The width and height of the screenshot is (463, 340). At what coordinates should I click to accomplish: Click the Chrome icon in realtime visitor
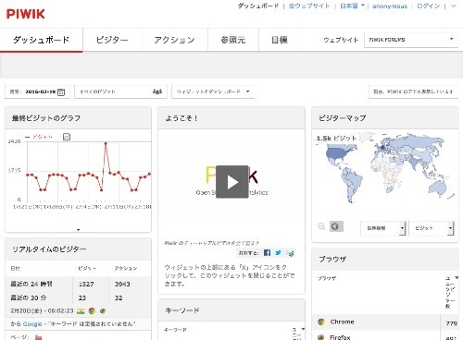coord(92,311)
